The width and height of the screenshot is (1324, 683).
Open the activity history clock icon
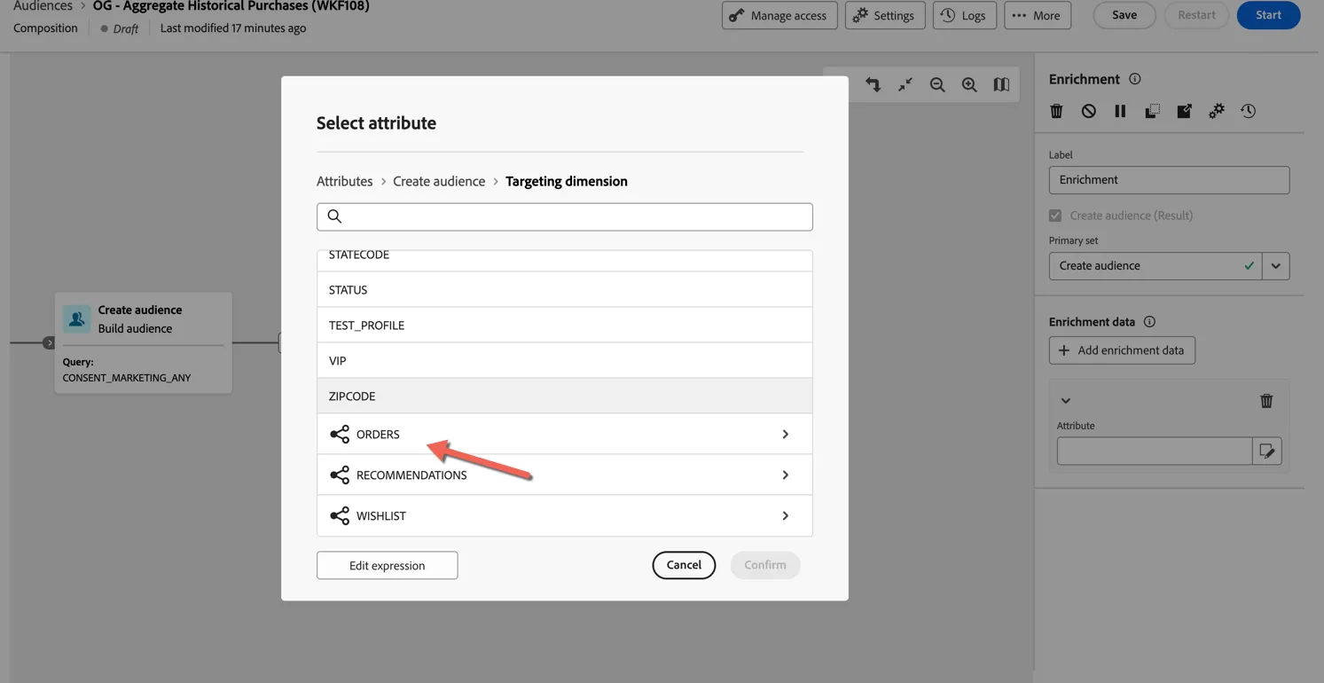point(1248,111)
